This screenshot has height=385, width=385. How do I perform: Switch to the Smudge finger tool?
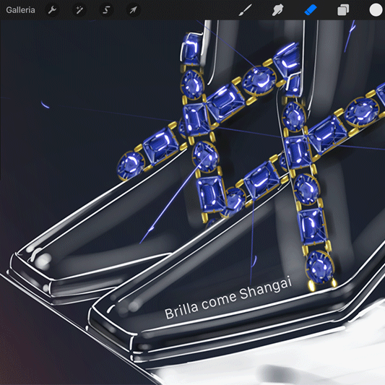click(277, 10)
